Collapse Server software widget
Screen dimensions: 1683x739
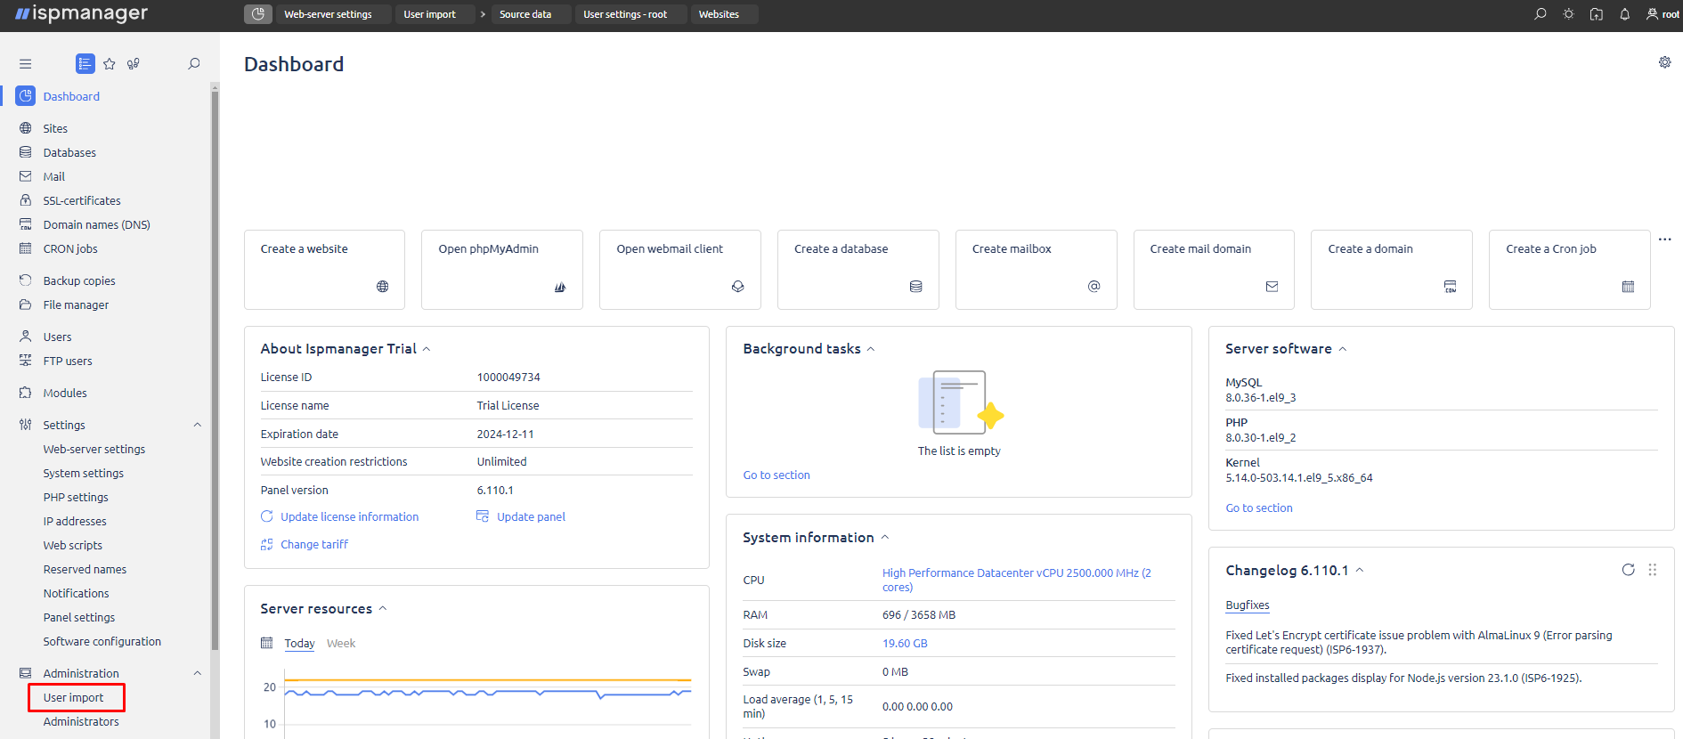(1343, 349)
